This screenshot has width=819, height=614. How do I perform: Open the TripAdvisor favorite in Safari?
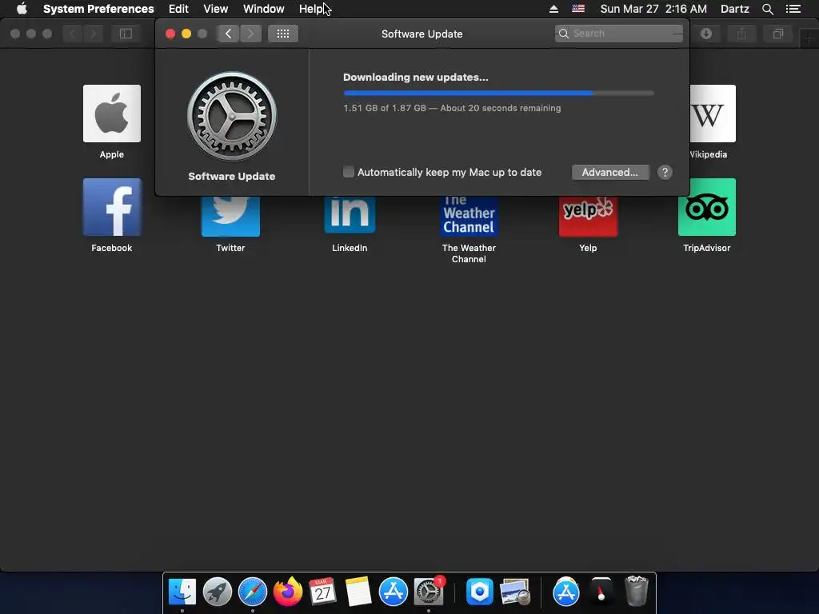(x=707, y=207)
